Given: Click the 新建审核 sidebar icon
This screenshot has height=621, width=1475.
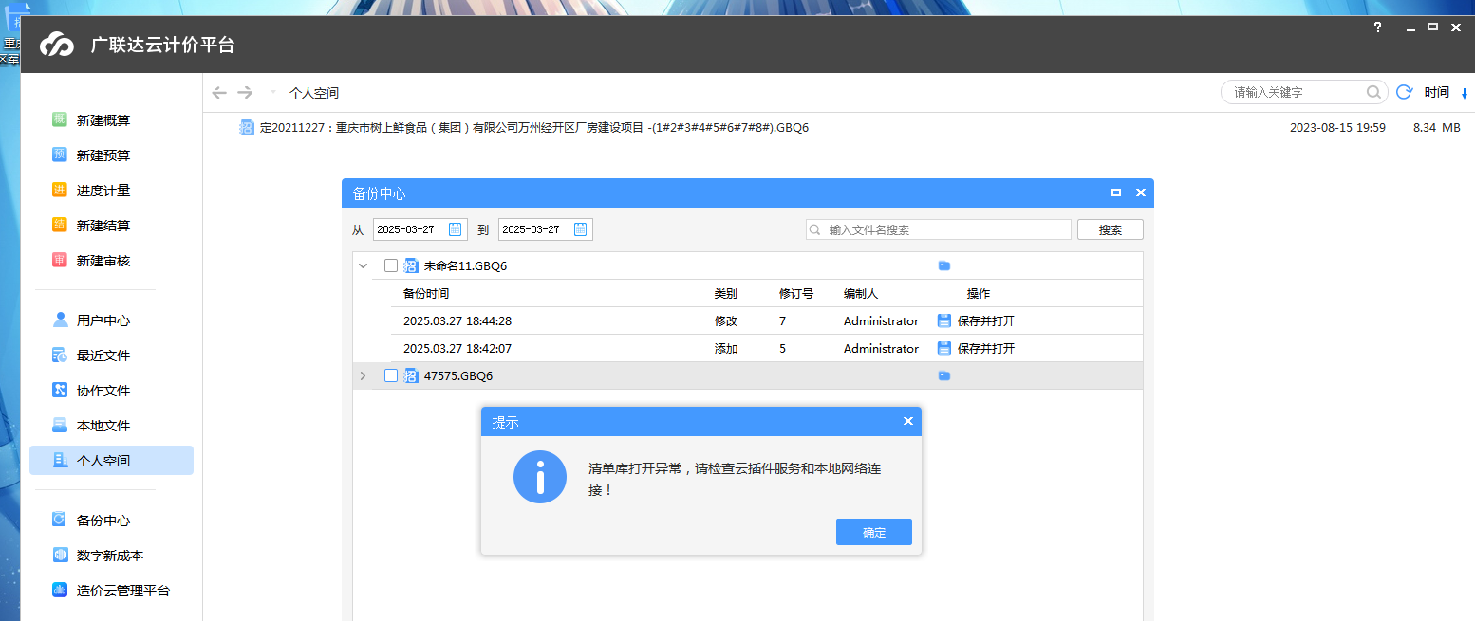Looking at the screenshot, I should click(x=60, y=260).
